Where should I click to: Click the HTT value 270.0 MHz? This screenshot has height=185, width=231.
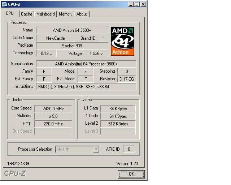53,124
